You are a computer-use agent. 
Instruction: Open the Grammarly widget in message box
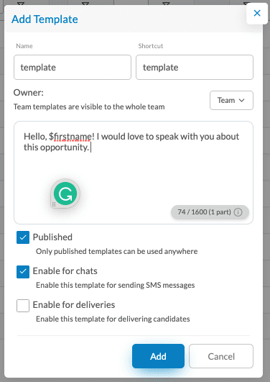(x=65, y=194)
